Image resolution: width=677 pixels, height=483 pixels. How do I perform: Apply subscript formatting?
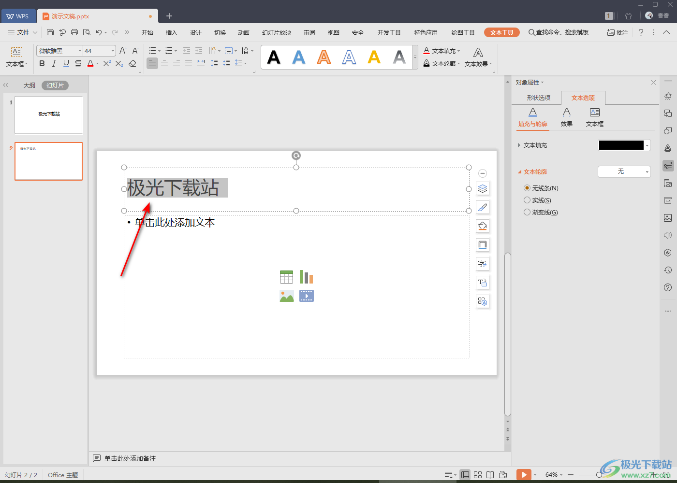119,63
